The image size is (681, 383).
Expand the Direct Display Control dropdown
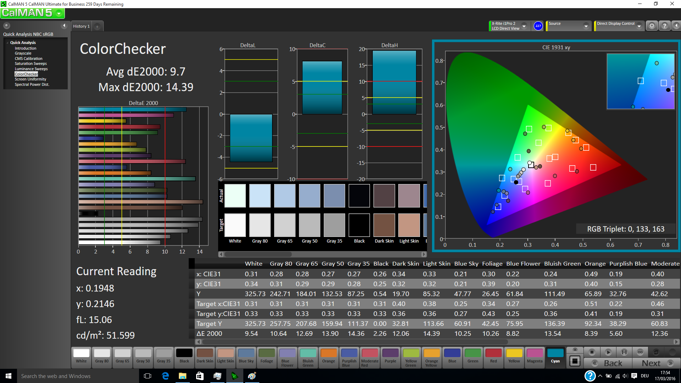pyautogui.click(x=639, y=26)
